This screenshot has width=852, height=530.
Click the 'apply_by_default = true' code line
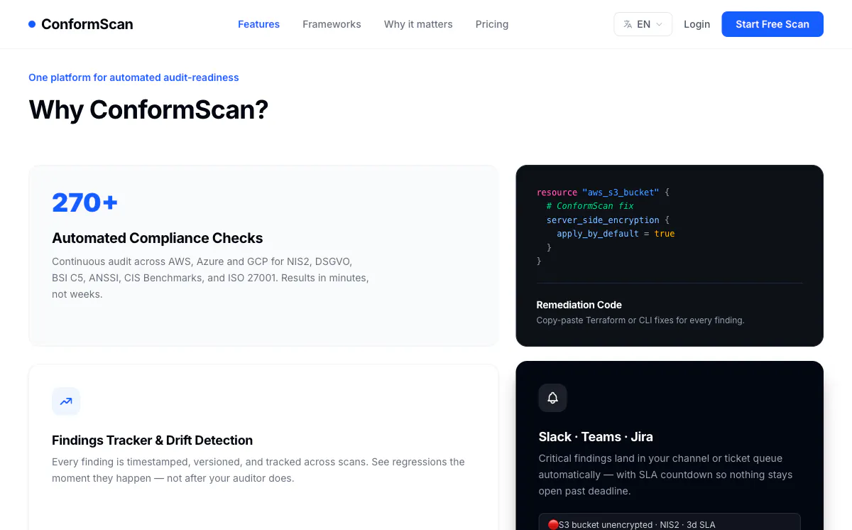tap(616, 234)
